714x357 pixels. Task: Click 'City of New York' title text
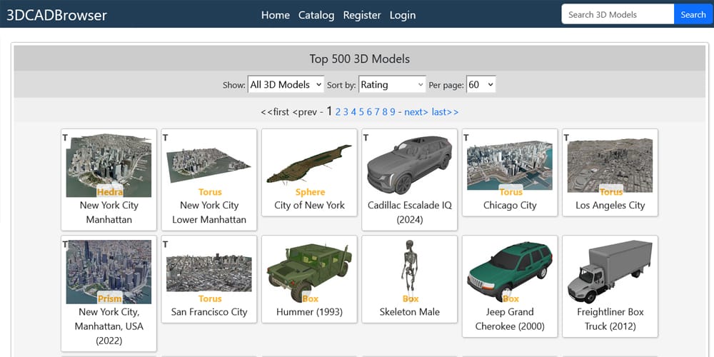point(309,206)
